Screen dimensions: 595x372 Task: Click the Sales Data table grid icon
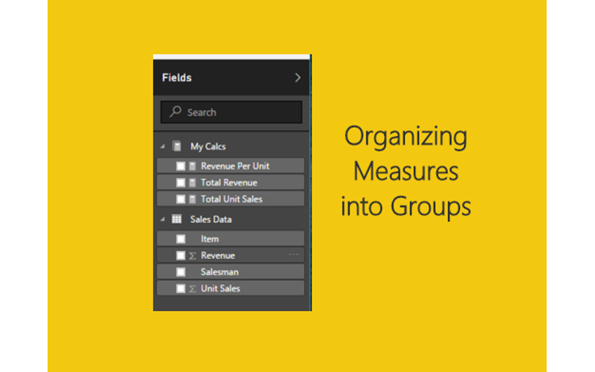pyautogui.click(x=177, y=219)
